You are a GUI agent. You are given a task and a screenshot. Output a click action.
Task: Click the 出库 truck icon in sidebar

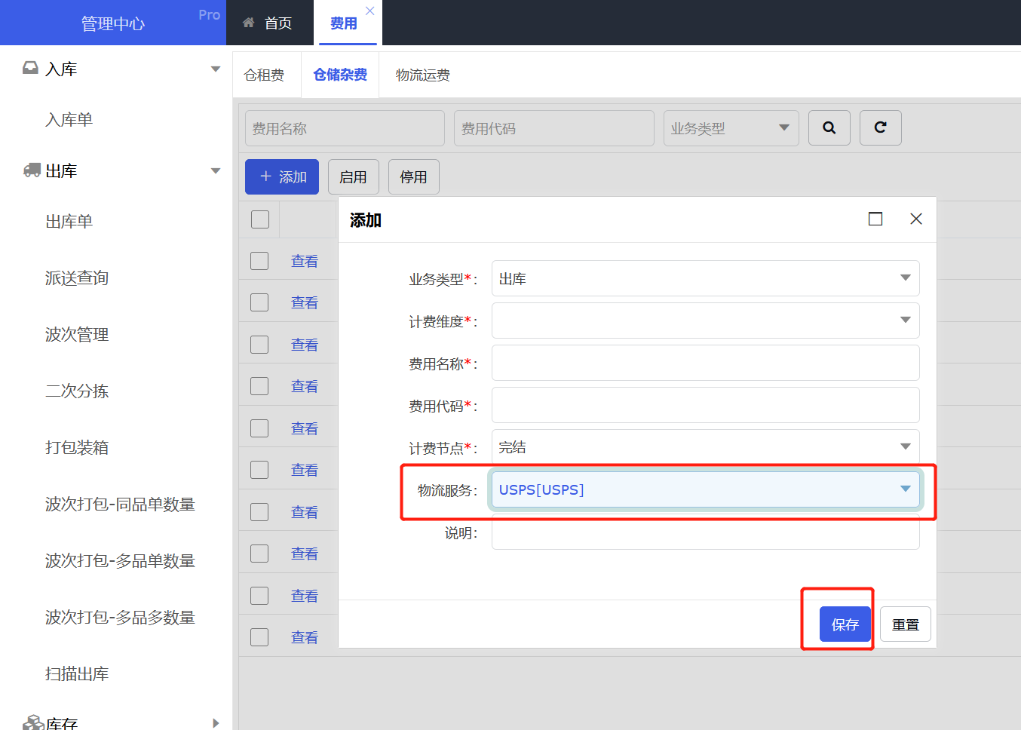pos(32,170)
